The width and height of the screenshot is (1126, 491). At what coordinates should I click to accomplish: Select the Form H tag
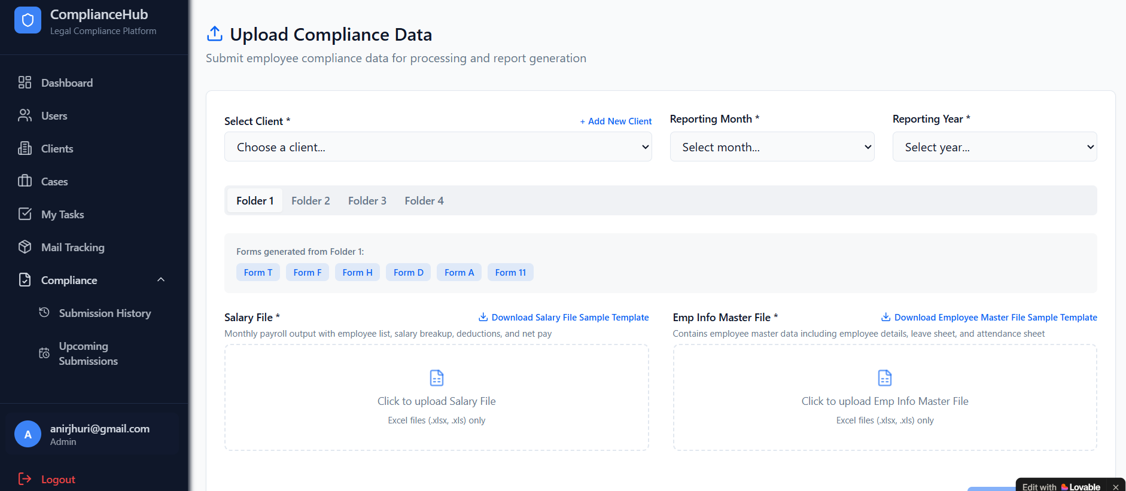[x=357, y=272]
